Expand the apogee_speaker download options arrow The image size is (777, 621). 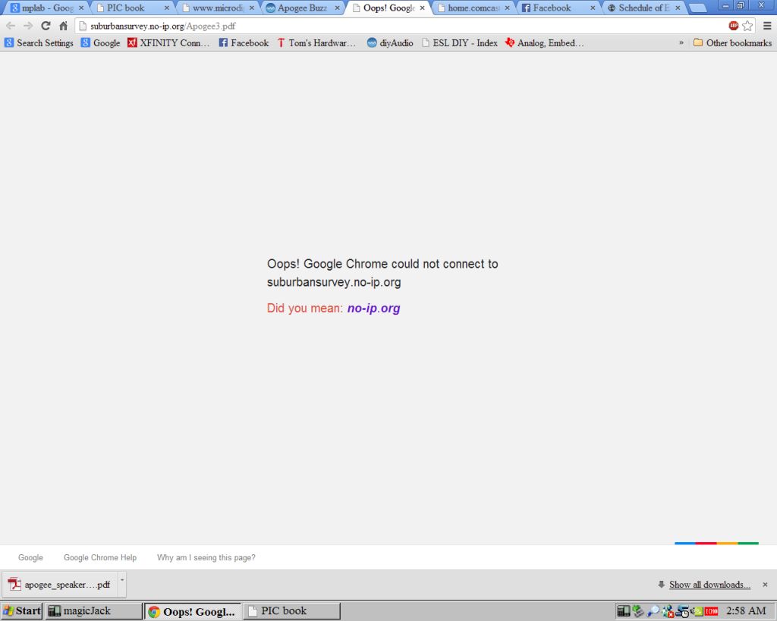(x=122, y=585)
